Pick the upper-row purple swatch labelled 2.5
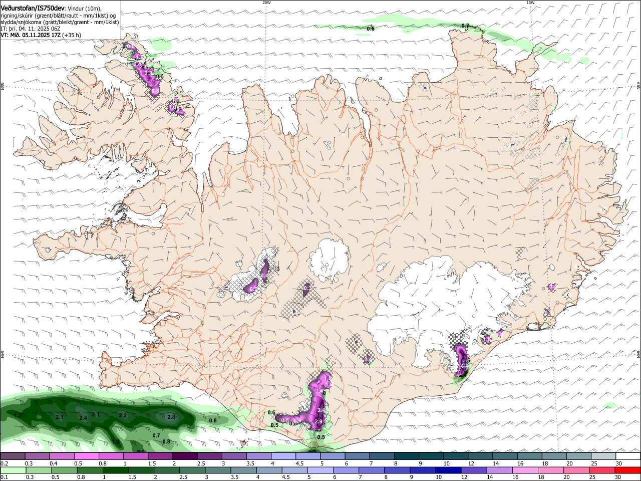The image size is (641, 481). tap(209, 456)
